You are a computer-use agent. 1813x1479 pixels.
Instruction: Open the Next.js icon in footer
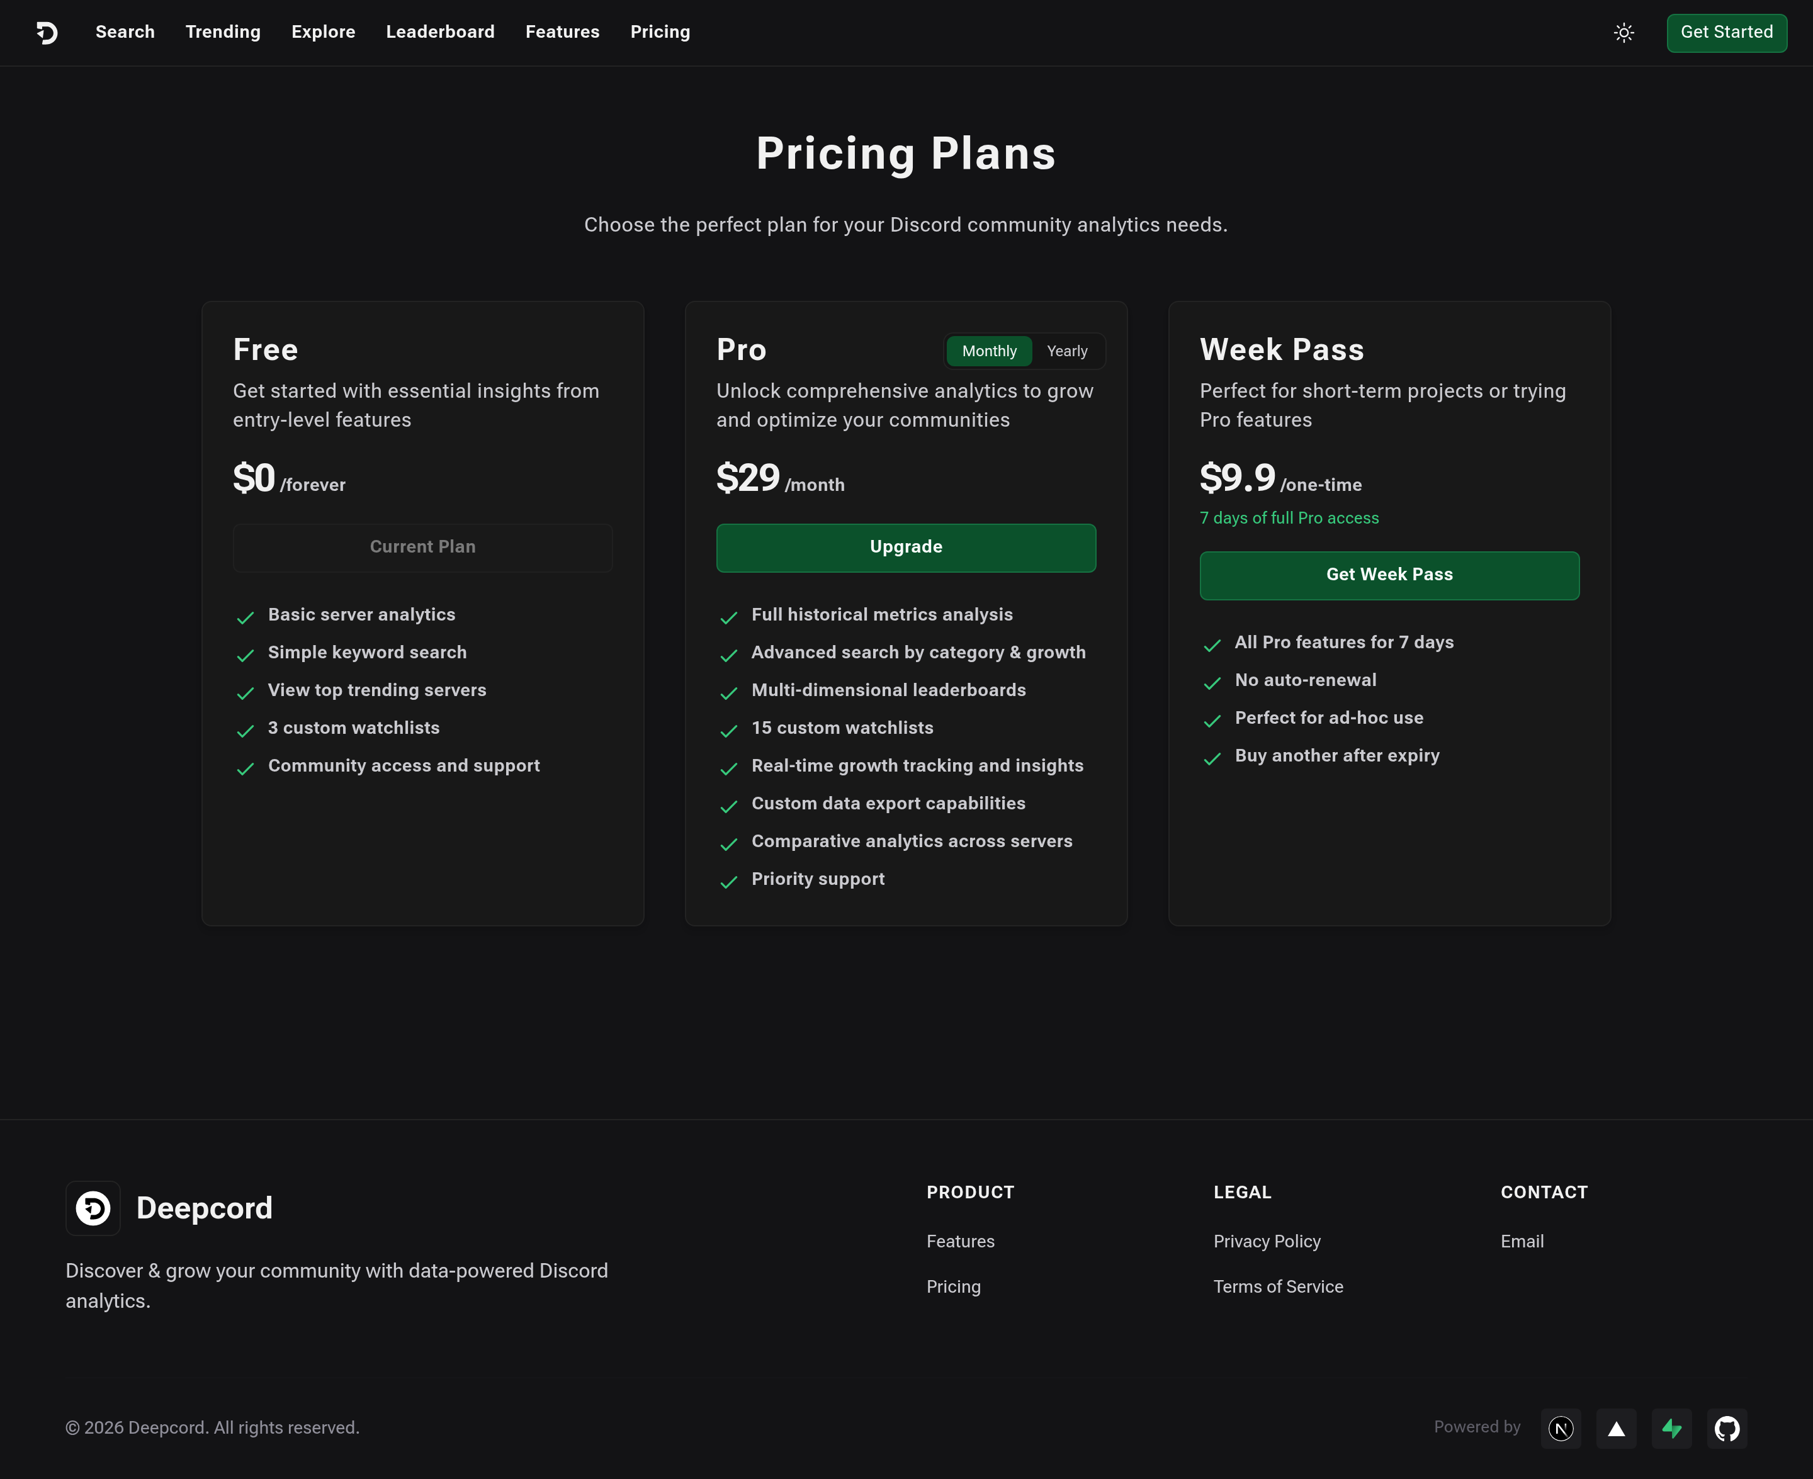[x=1561, y=1429]
